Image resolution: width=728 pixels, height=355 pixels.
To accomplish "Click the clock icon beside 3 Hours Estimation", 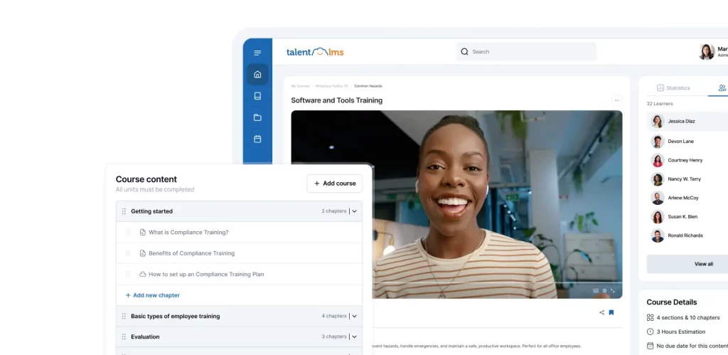I will [x=650, y=332].
